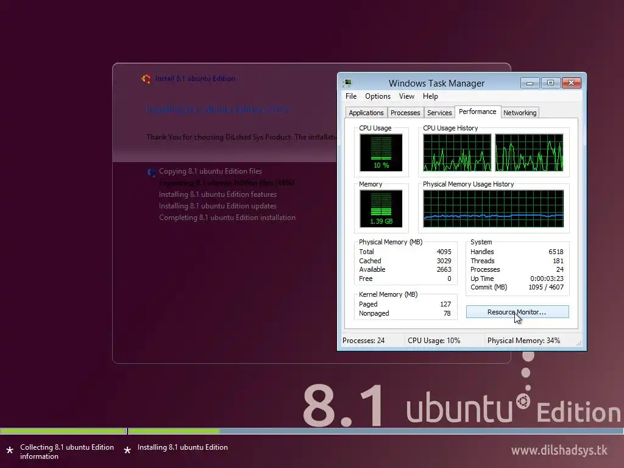Switch to the Processes tab
This screenshot has width=624, height=468.
pyautogui.click(x=405, y=113)
